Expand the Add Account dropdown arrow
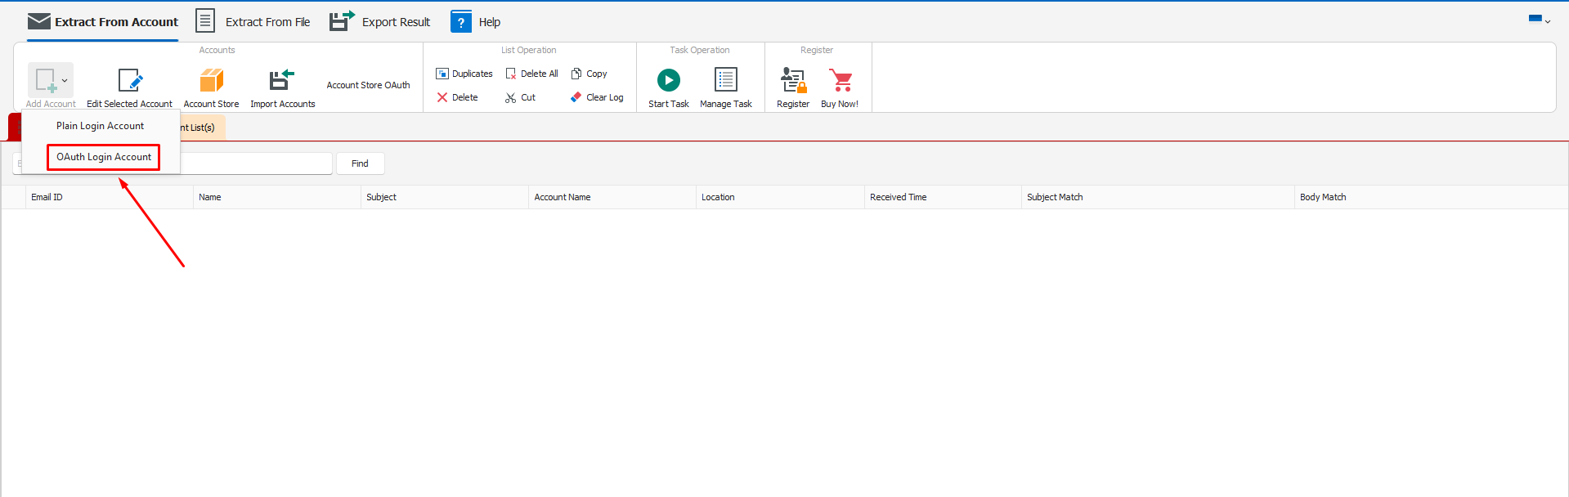 (x=65, y=80)
